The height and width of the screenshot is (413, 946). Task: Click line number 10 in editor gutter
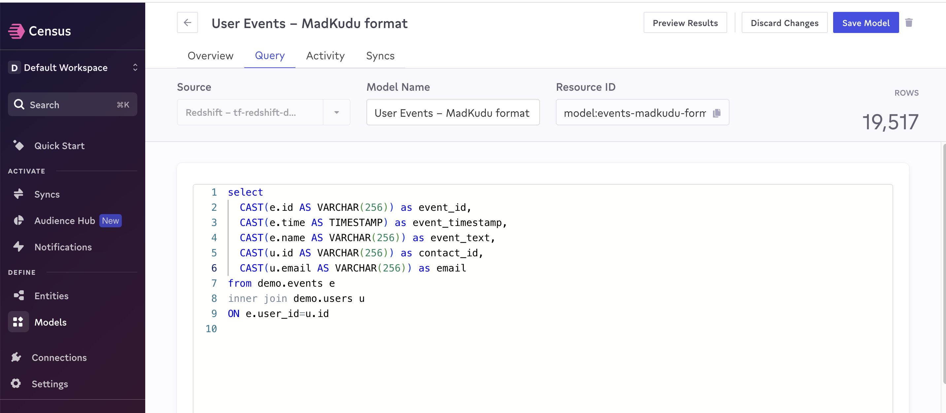pyautogui.click(x=211, y=329)
